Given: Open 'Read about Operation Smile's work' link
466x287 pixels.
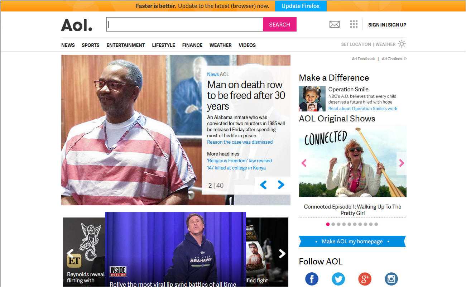Looking at the screenshot, I should 363,109.
